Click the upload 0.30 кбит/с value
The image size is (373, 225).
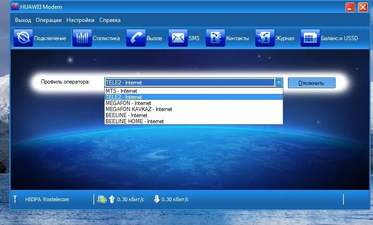pyautogui.click(x=130, y=199)
